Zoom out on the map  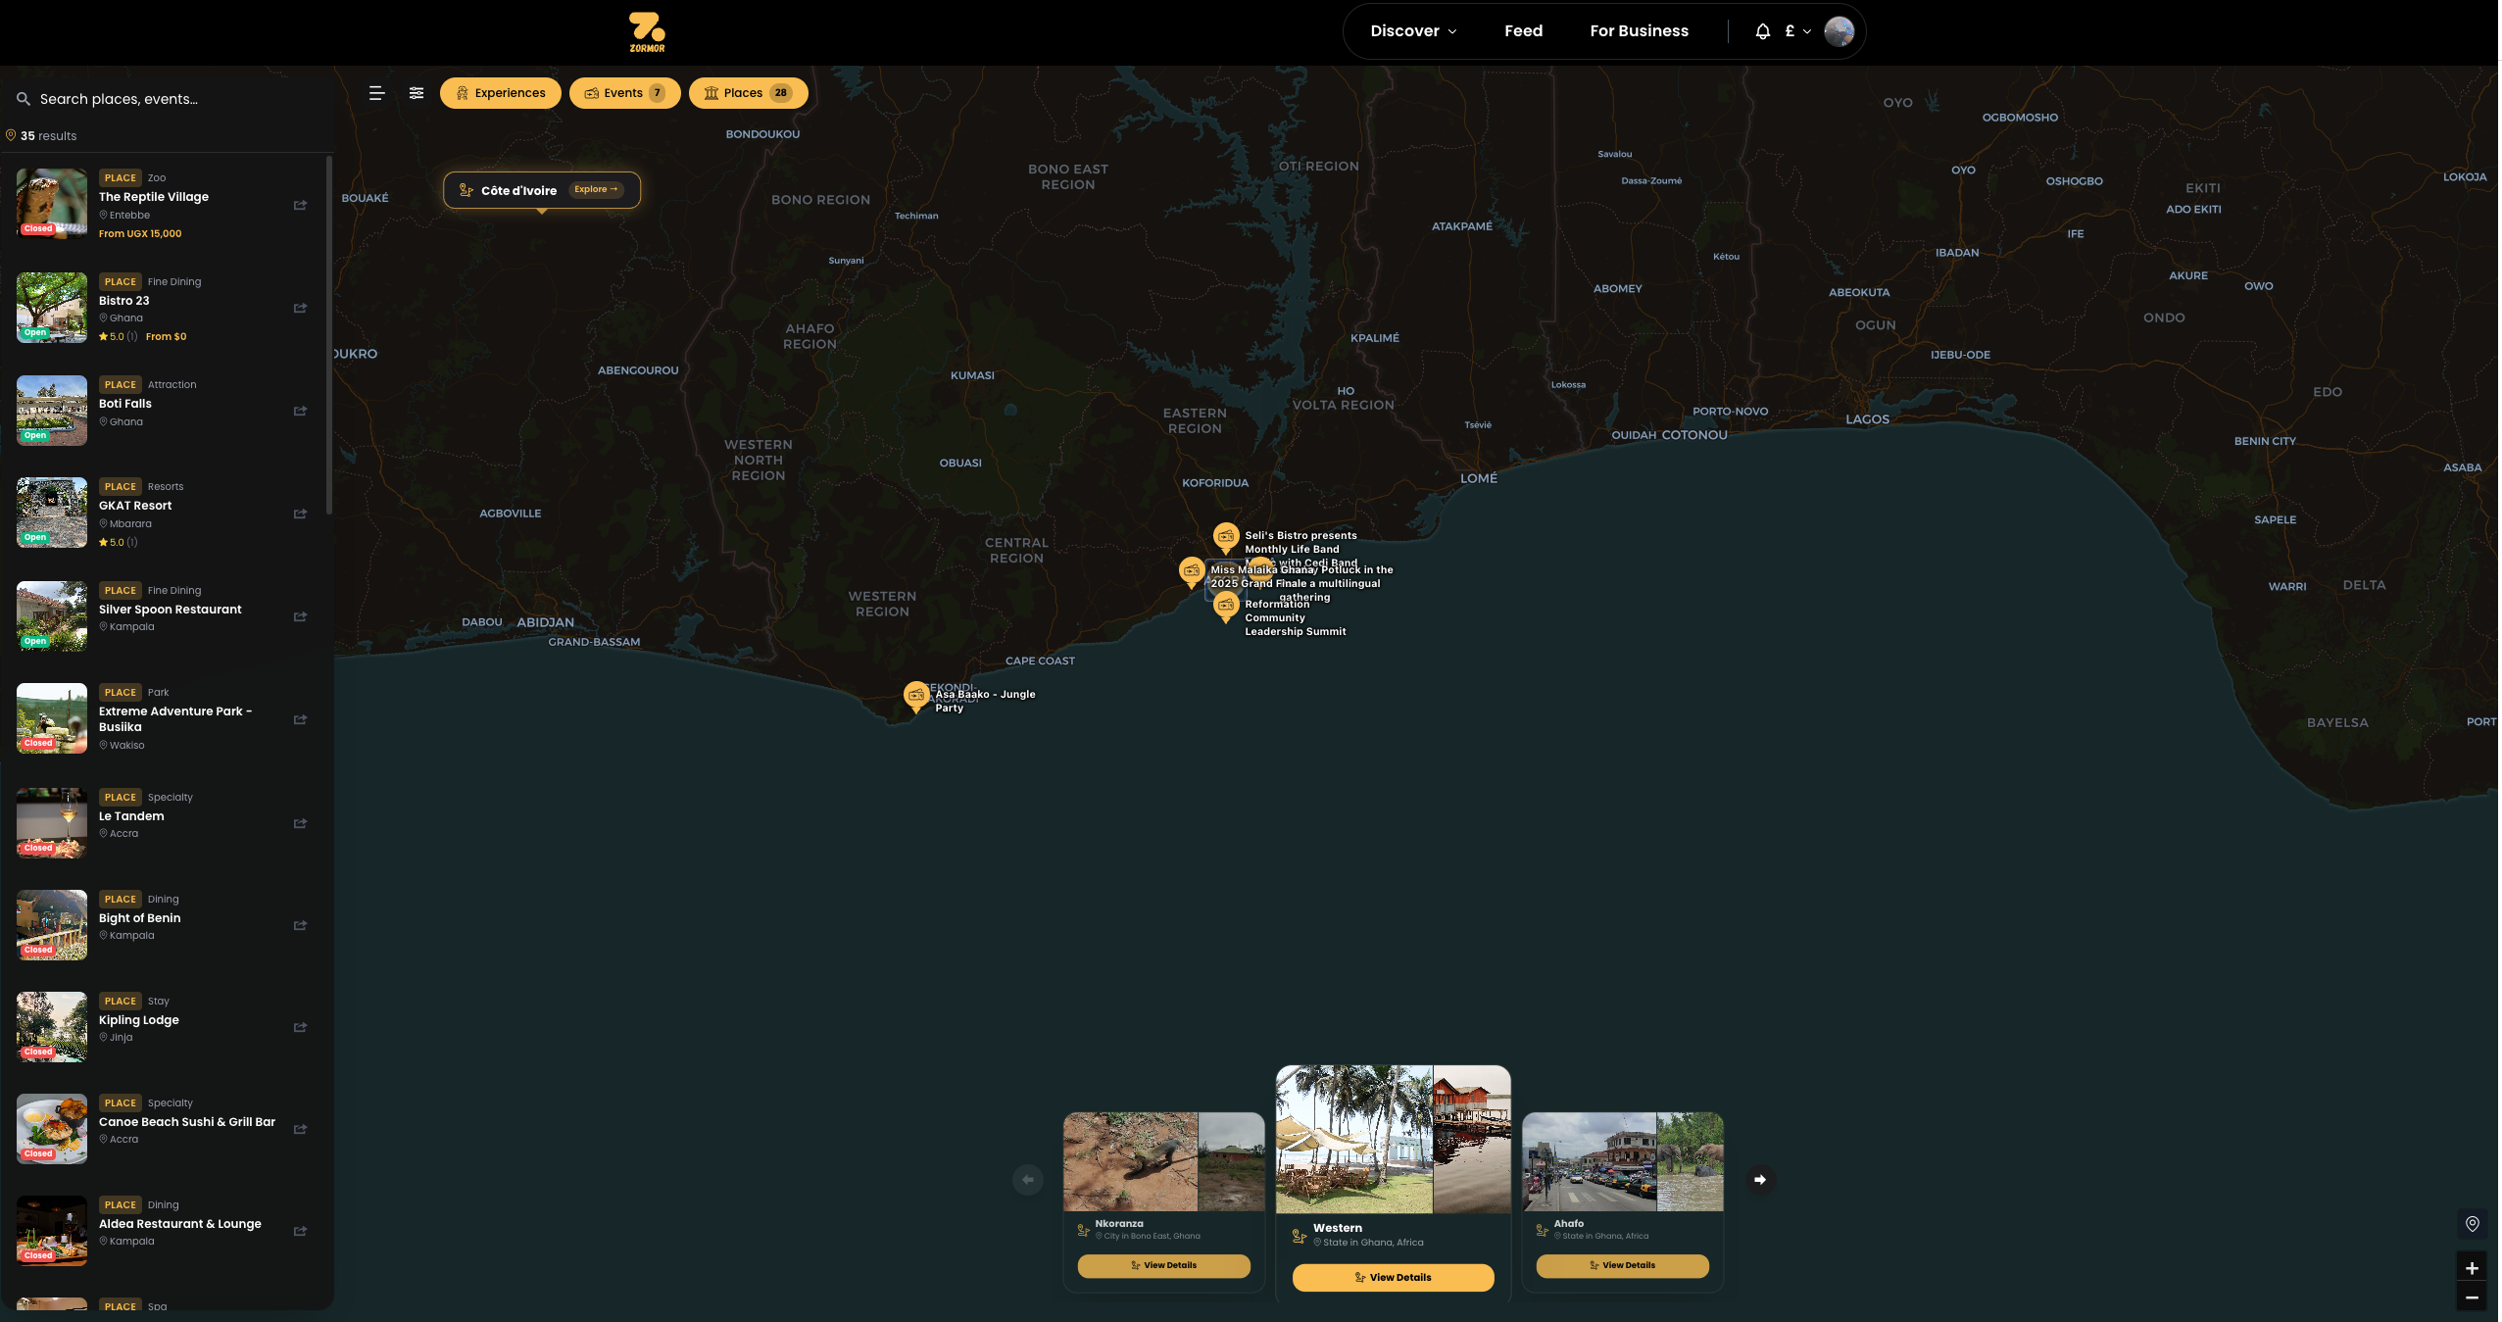click(x=2473, y=1299)
